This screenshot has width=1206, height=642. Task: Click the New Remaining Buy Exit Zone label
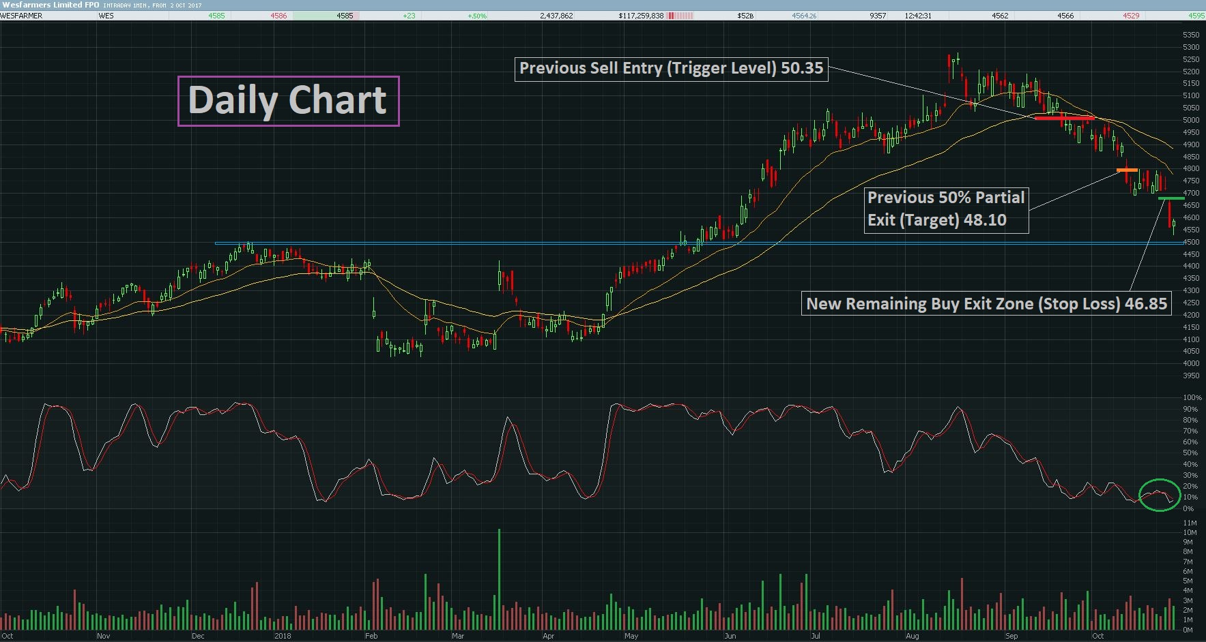click(x=987, y=303)
